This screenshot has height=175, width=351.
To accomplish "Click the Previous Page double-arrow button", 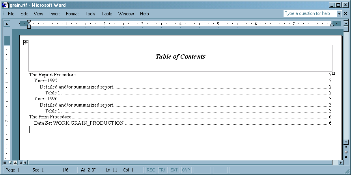I will pyautogui.click(x=345, y=147).
